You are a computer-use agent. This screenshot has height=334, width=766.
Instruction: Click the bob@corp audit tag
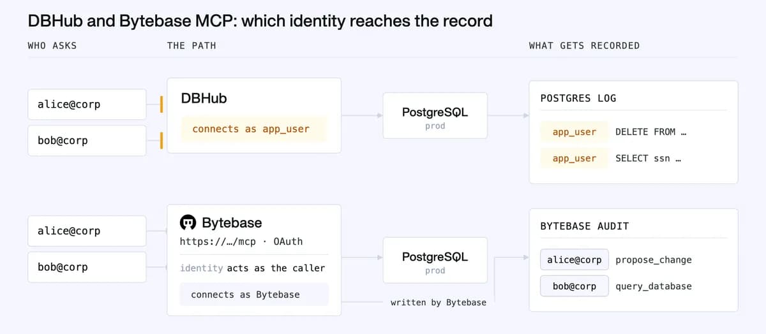click(574, 286)
